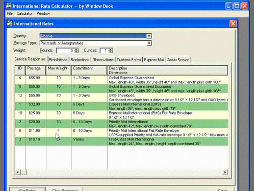This screenshot has height=191, width=254.
Task: Open the Areas Served tab
Action: (178, 60)
